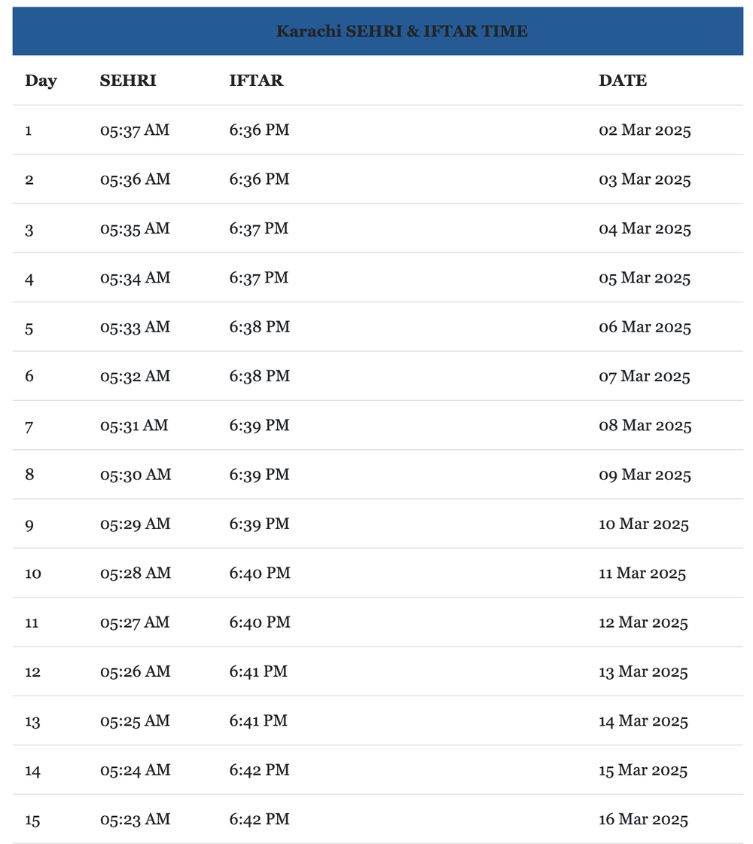The height and width of the screenshot is (844, 753).
Task: Select the 05:32 AM Sehri cell
Action: (x=135, y=376)
